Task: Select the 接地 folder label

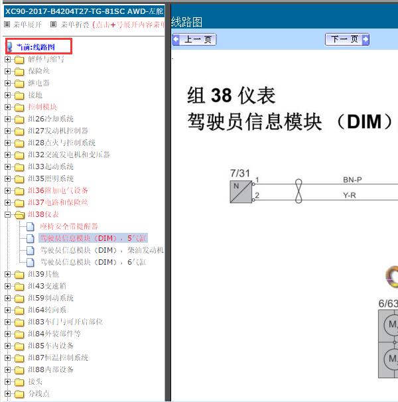Action: (x=35, y=95)
